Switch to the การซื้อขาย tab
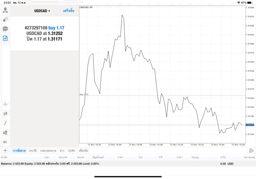 pos(19,151)
